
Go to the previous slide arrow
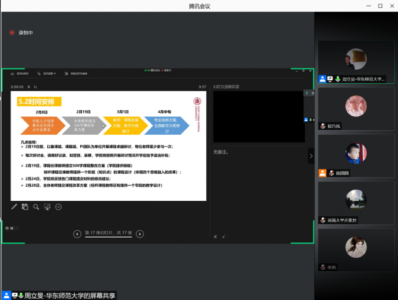[x=77, y=233]
